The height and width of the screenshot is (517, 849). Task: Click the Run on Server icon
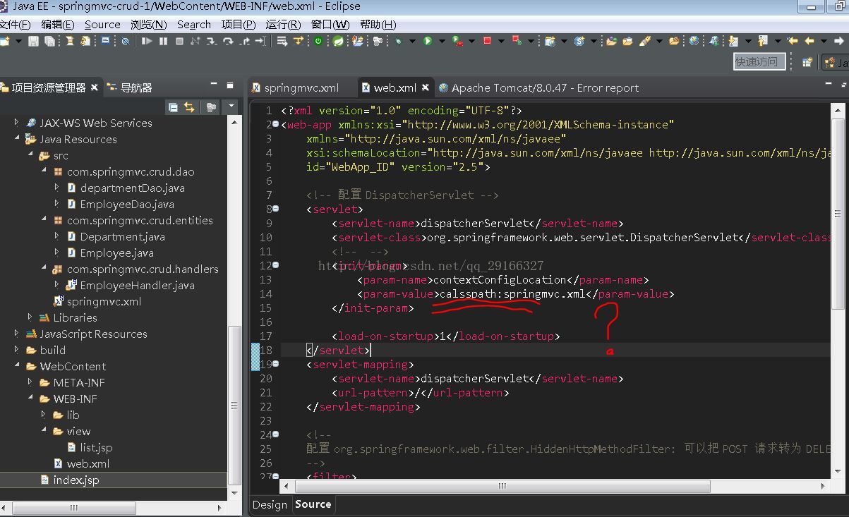[x=457, y=42]
